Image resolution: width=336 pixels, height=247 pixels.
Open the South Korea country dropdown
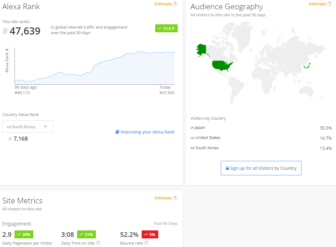coord(27,126)
